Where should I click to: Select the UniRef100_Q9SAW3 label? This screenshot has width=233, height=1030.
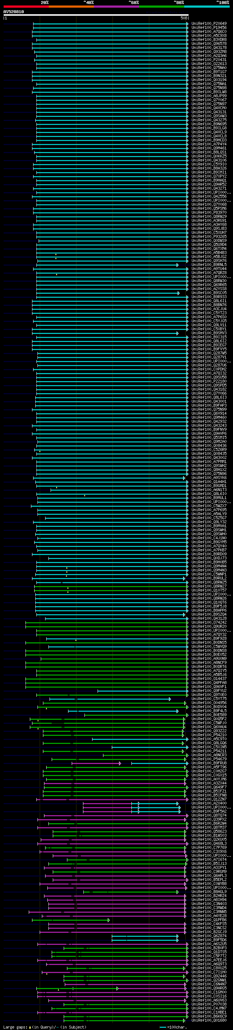(x=209, y=116)
